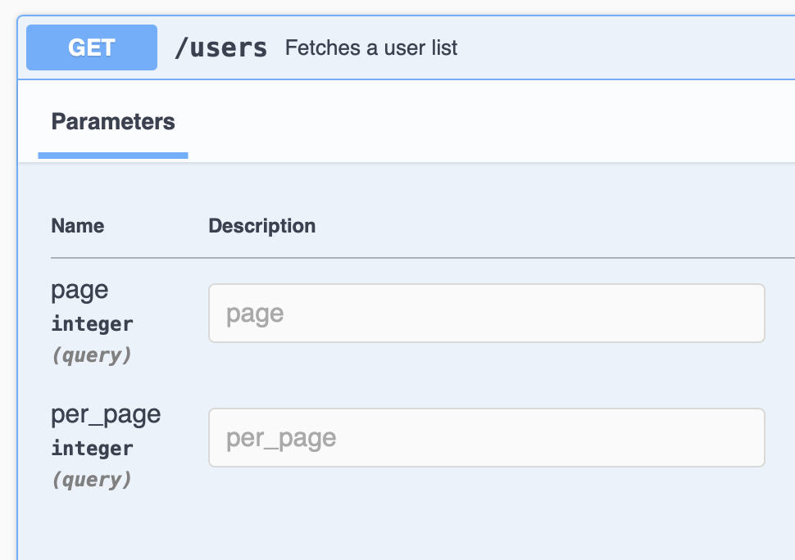The width and height of the screenshot is (795, 560).
Task: Switch to the Parameters tab
Action: coord(113,121)
